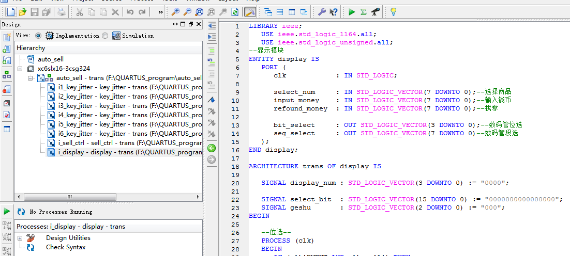Screen dimensions: 570x256
Task: Toggle bookmark with blue flag icon
Action: 212,99
